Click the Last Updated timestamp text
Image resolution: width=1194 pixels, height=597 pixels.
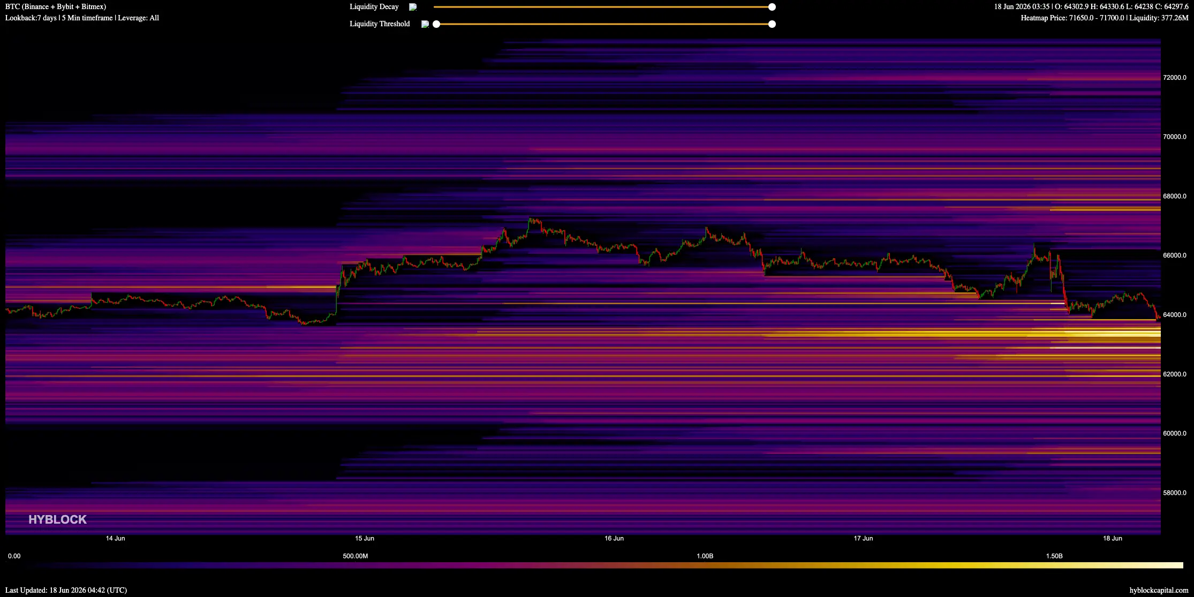(x=66, y=591)
